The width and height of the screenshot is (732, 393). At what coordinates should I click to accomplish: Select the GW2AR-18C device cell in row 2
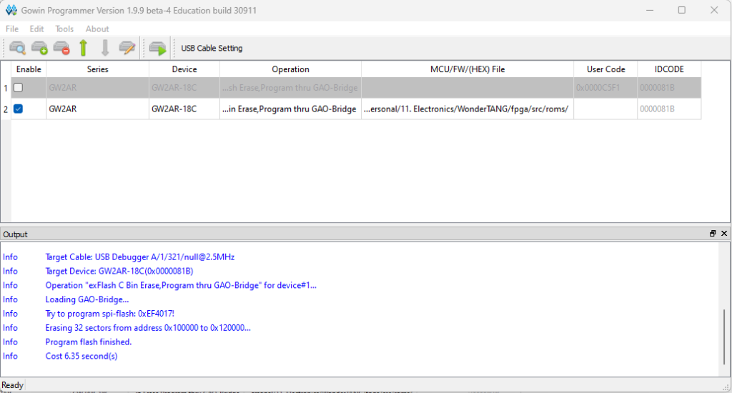pos(184,109)
